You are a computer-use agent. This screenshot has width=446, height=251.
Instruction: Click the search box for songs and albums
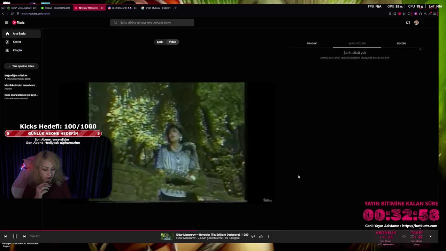point(152,22)
